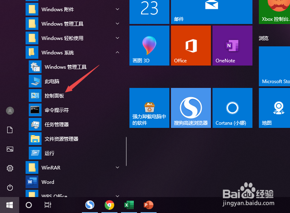The image size is (290, 213).
Task: Switch to PowerPoint on the taskbar
Action: 149,205
